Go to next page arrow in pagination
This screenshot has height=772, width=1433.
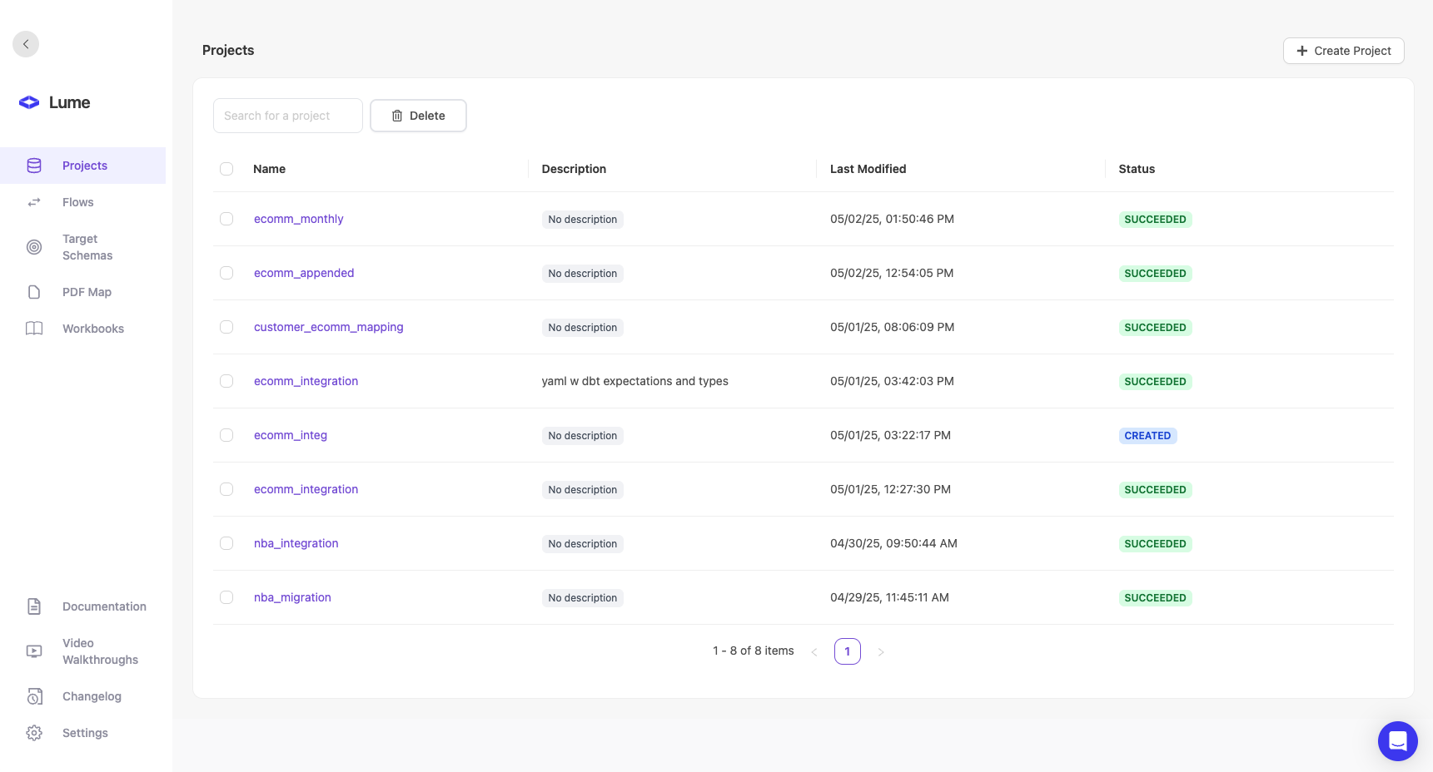(x=881, y=651)
